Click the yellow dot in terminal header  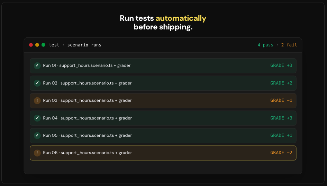(x=37, y=45)
